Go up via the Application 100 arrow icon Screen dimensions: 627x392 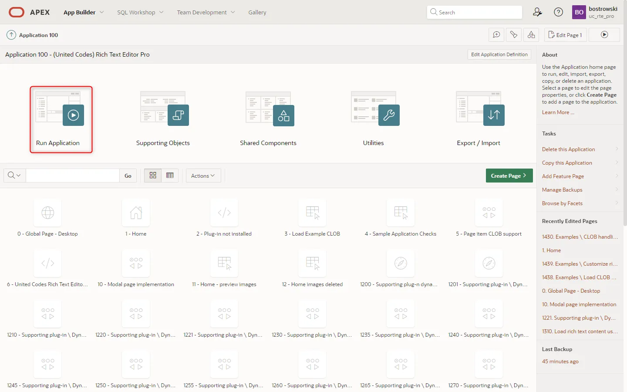coord(11,35)
